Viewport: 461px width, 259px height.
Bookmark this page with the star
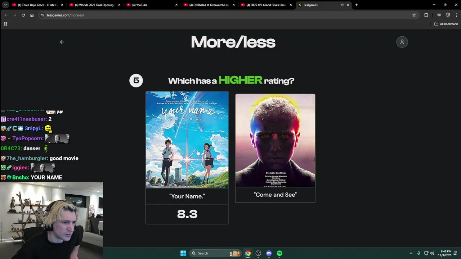(414, 15)
